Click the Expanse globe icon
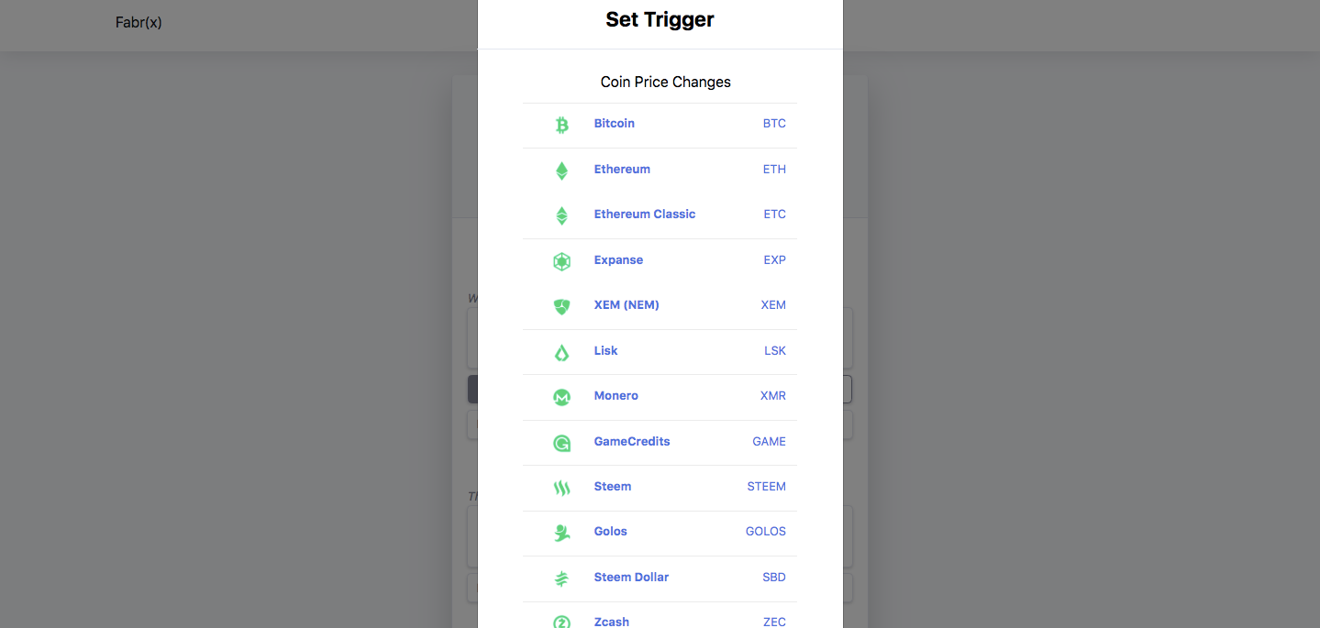This screenshot has height=628, width=1320. 561,260
